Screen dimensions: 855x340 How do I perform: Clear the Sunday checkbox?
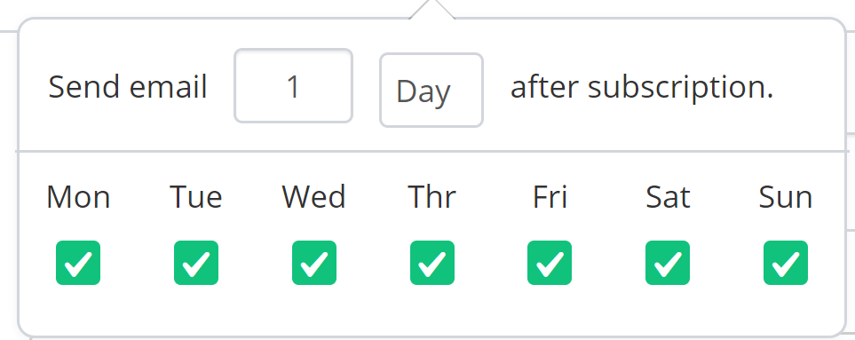(x=786, y=263)
